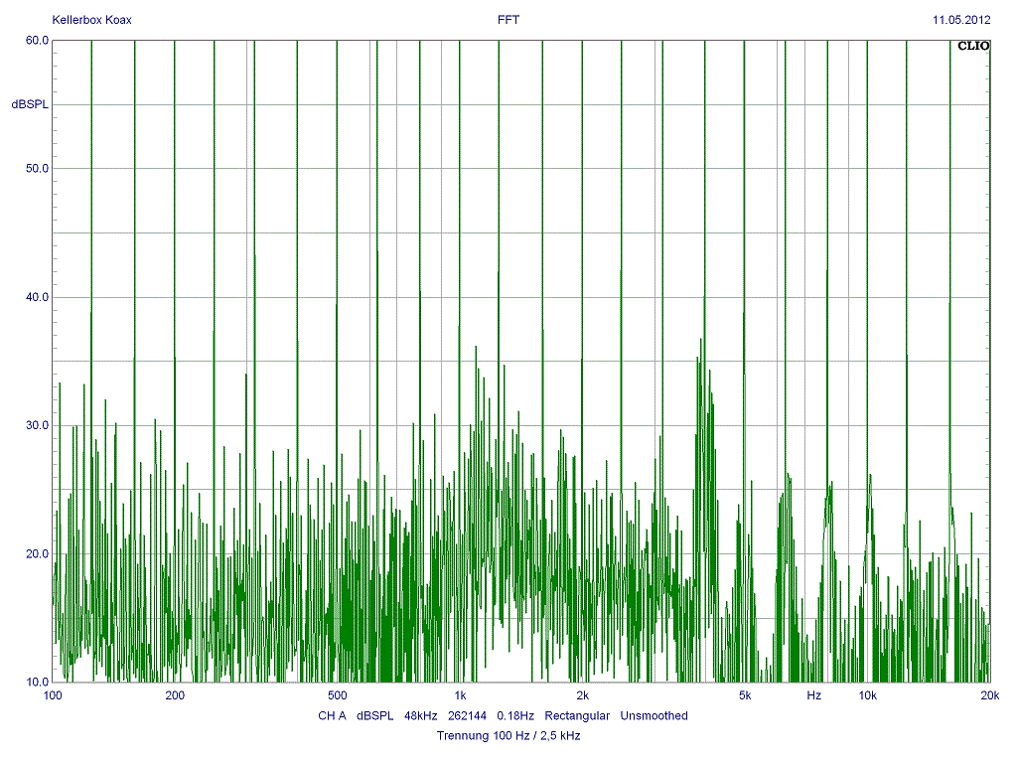This screenshot has height=763, width=1017.
Task: Select the title text 'Kellerbox Koax'
Action: (91, 20)
